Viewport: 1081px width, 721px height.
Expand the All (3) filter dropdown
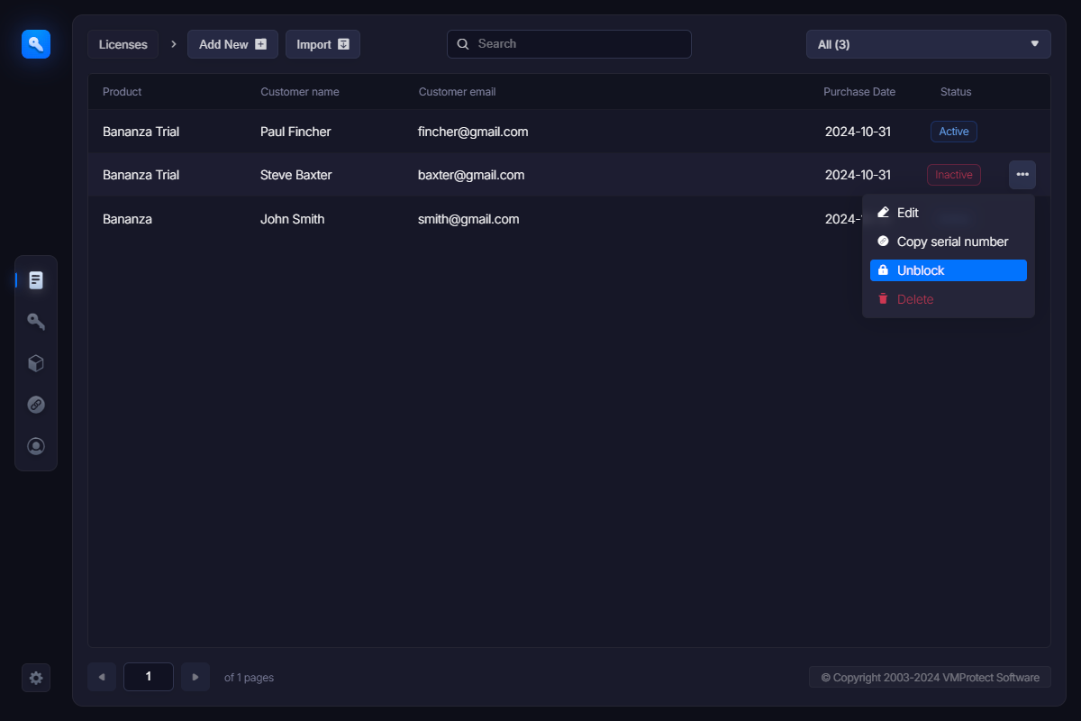pos(928,44)
